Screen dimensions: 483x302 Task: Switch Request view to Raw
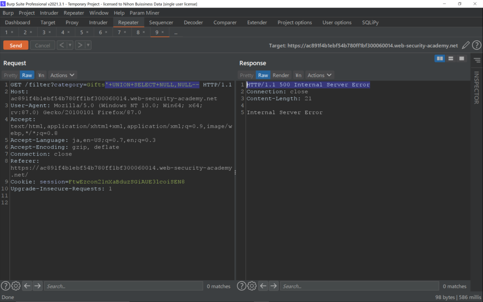click(27, 75)
